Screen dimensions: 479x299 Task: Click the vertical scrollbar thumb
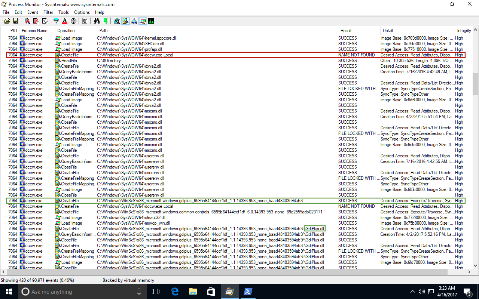click(475, 84)
